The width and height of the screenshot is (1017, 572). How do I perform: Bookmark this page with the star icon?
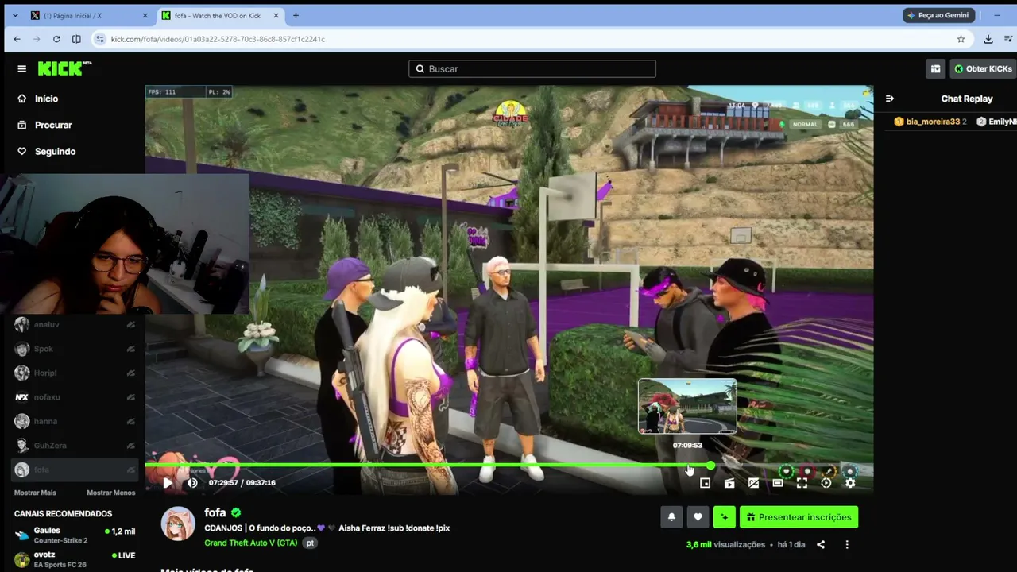click(961, 39)
